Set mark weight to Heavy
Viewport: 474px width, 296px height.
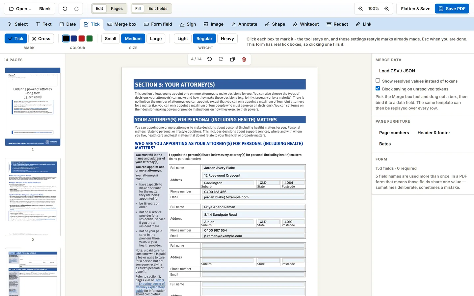coord(227,38)
